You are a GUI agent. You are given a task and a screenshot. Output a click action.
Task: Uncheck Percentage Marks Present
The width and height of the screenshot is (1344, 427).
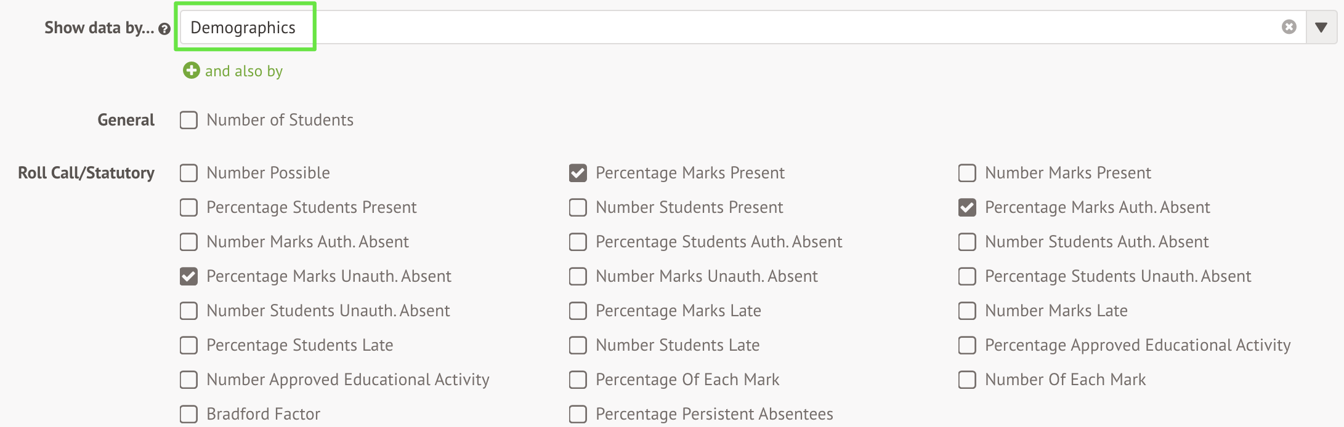point(578,173)
